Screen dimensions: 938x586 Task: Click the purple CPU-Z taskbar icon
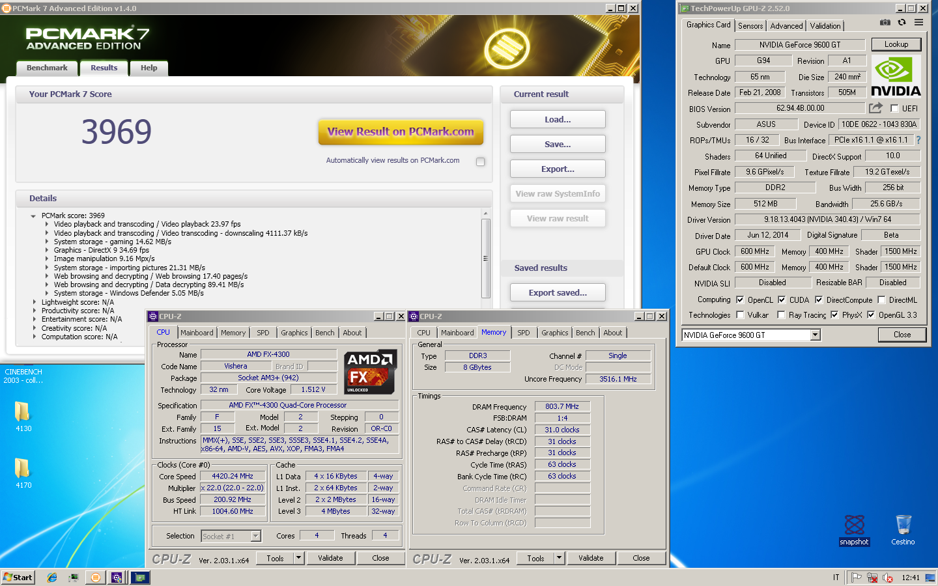117,578
